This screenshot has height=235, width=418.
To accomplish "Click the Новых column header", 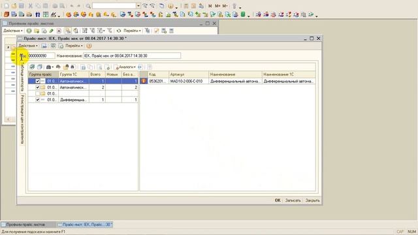I will coord(114,74).
